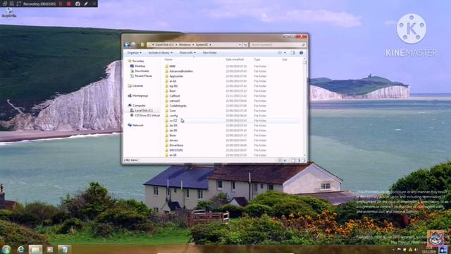Click Windows Explorer taskbar icon
451x254 pixels.
pos(35,249)
